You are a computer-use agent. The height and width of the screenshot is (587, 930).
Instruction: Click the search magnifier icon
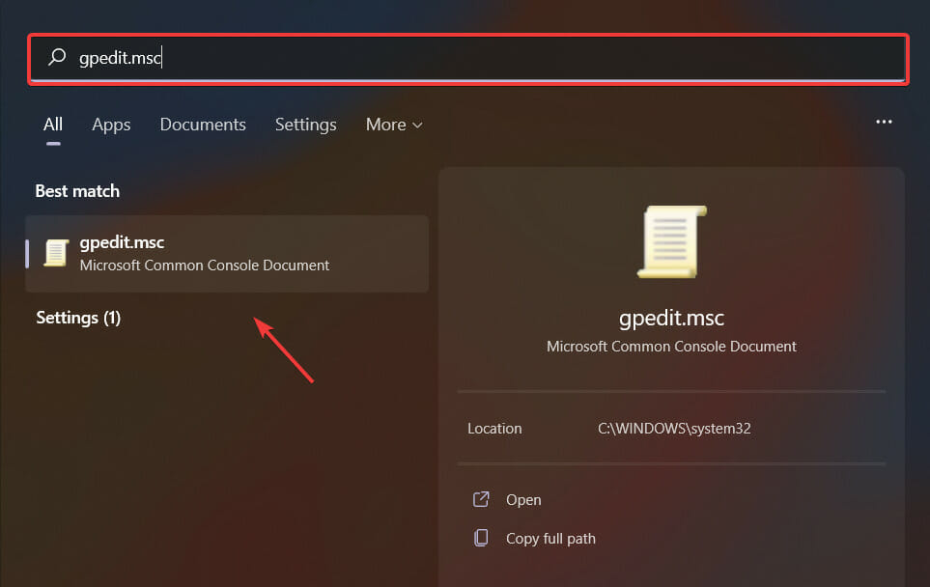[57, 58]
